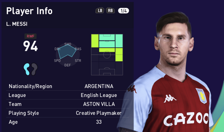Click the RWF position badge
The height and width of the screenshot is (132, 224).
click(30, 36)
